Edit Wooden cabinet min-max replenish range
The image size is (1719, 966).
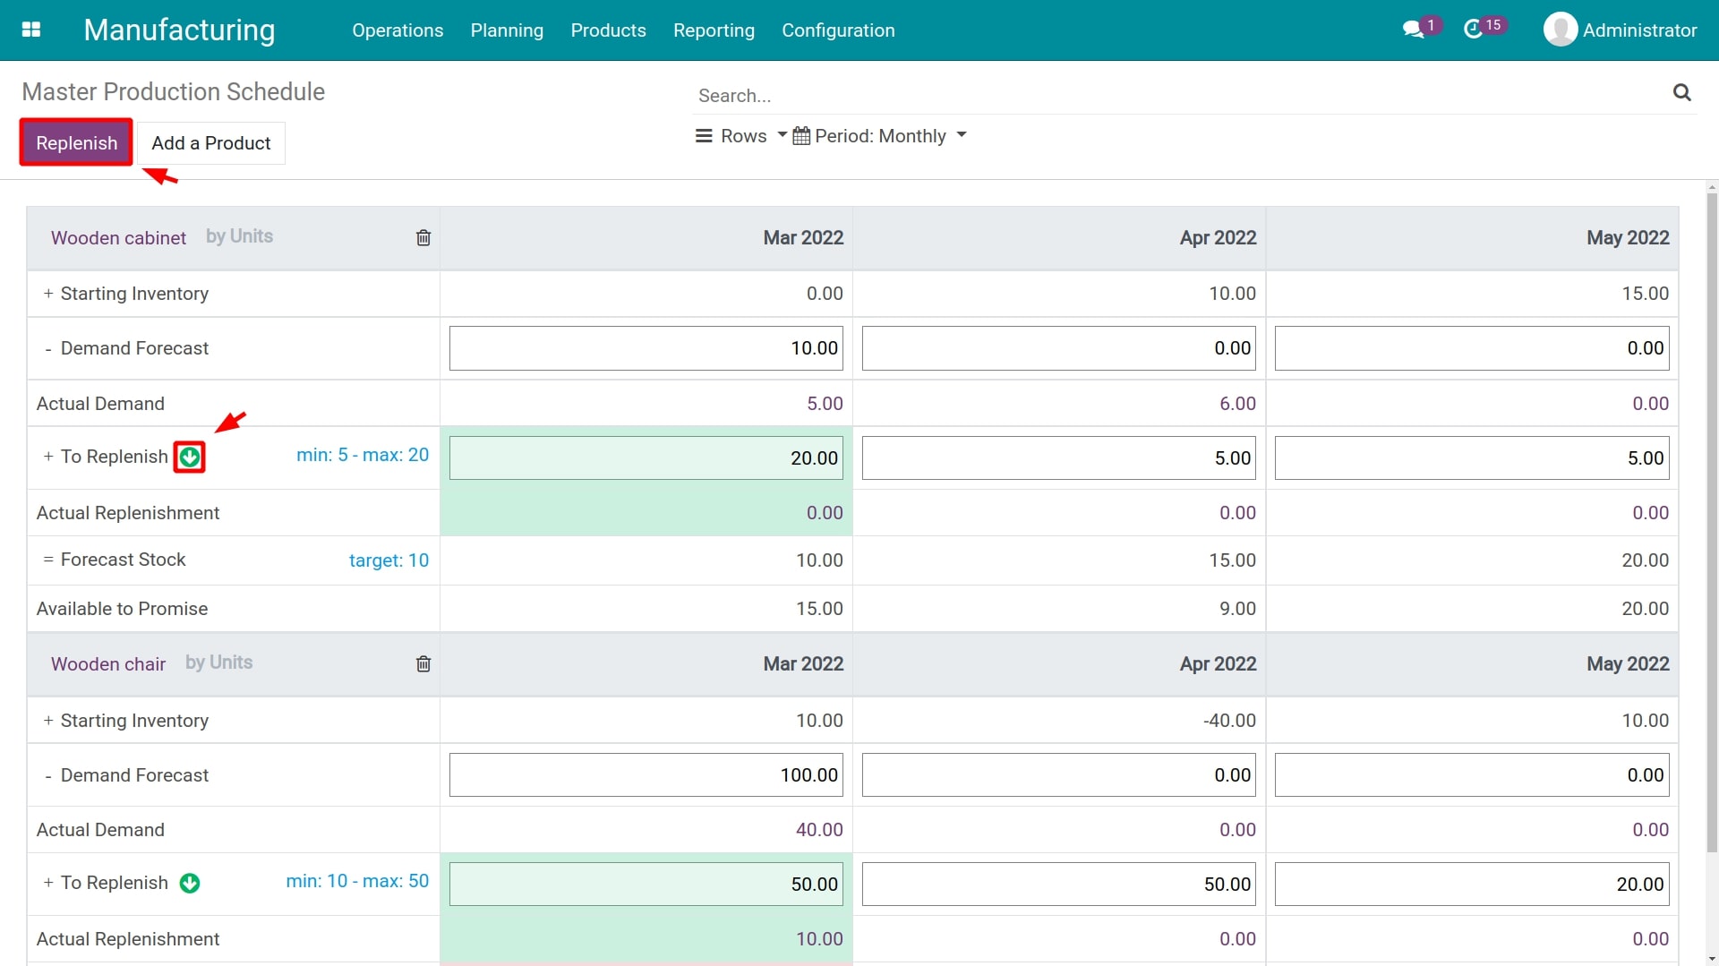click(x=363, y=455)
